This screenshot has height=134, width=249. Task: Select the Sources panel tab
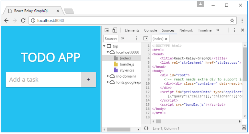168,30
